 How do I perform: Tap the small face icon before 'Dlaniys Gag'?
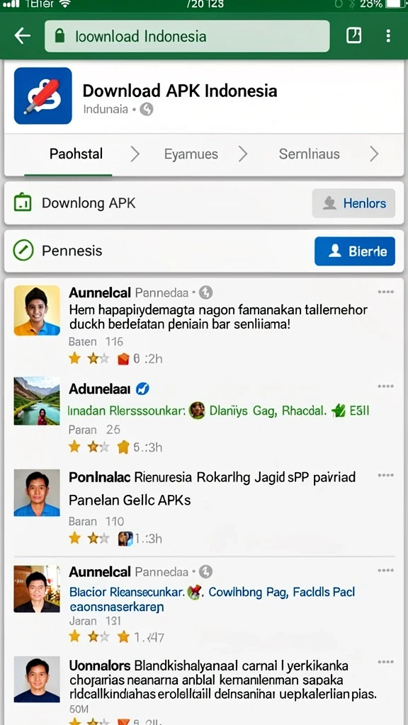pyautogui.click(x=197, y=410)
